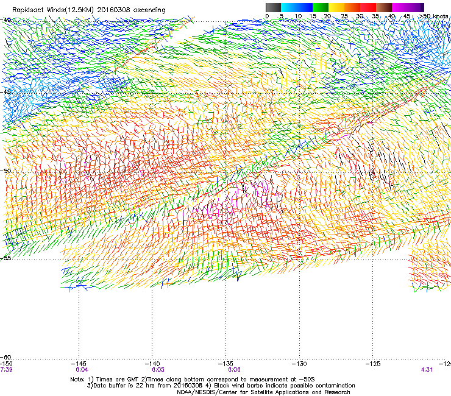Click the legend tick label '15'
The image size is (451, 396).
tap(313, 16)
